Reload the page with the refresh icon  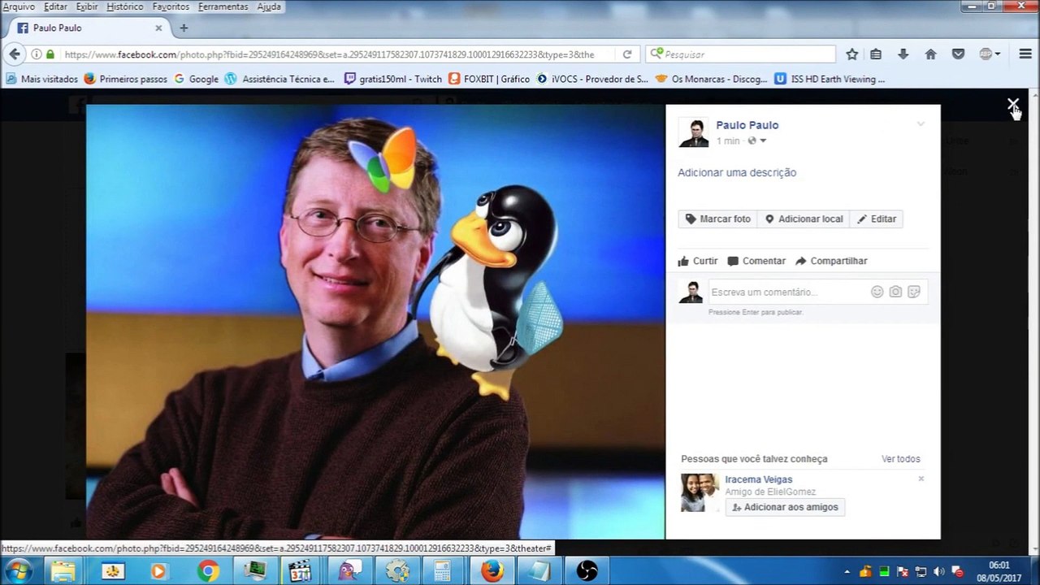(x=626, y=54)
